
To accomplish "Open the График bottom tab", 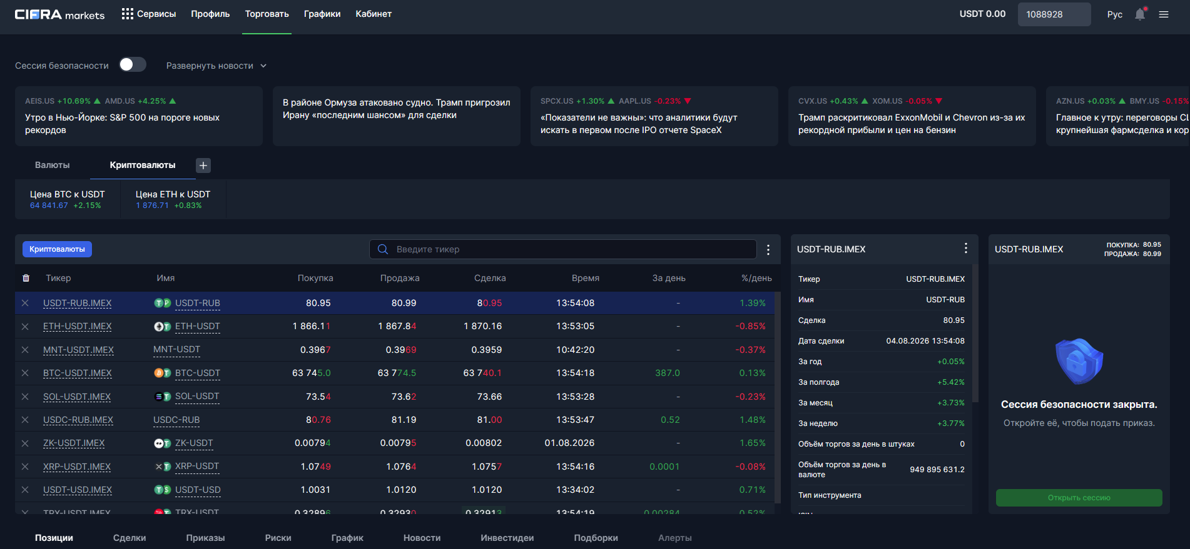I will (347, 538).
